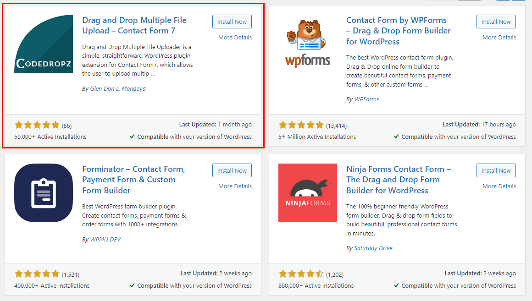The height and width of the screenshot is (301, 532).
Task: View More Details for Ninja Forms
Action: coord(499,186)
